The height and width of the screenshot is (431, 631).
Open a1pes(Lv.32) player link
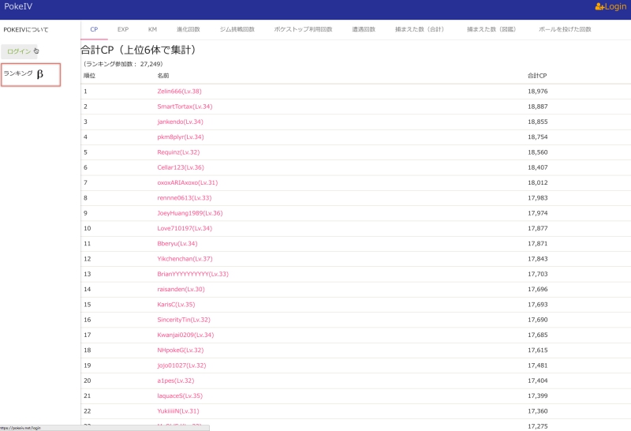(176, 381)
